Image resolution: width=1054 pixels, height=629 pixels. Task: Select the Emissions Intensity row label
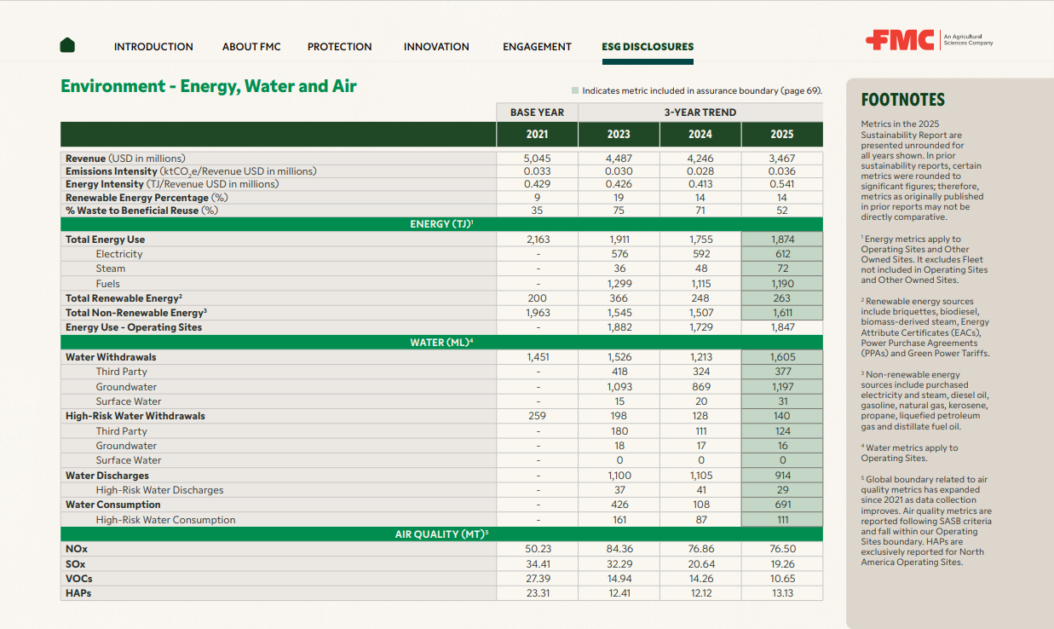[191, 171]
